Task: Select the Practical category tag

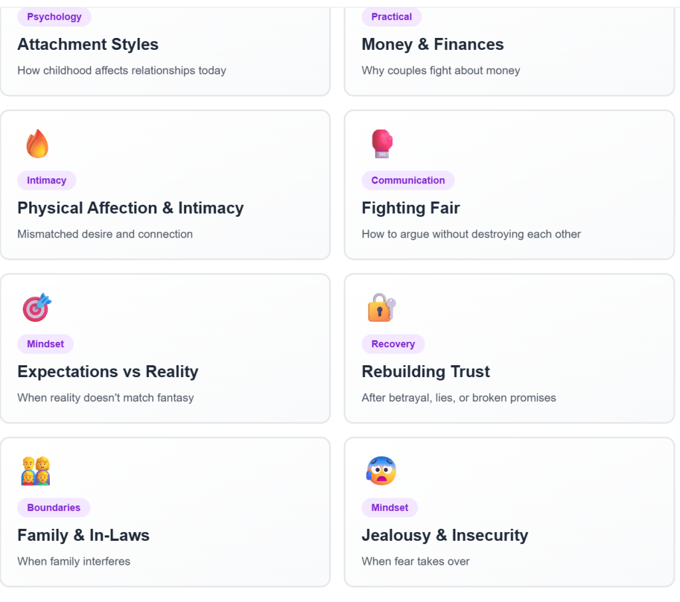Action: coord(392,17)
